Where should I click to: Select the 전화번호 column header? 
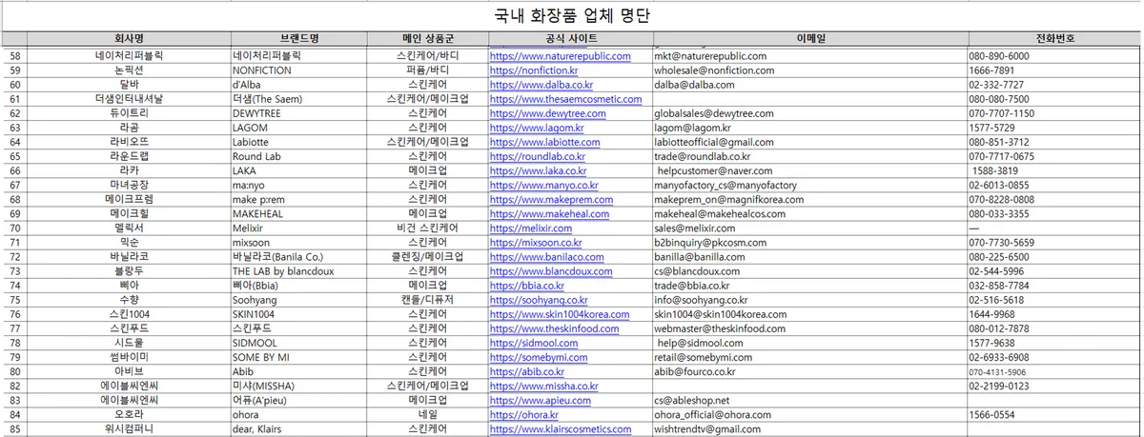coord(1053,39)
